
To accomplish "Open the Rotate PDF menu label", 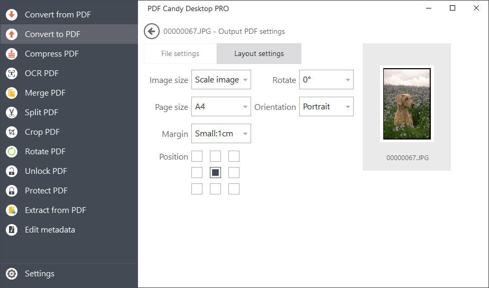I will click(45, 152).
